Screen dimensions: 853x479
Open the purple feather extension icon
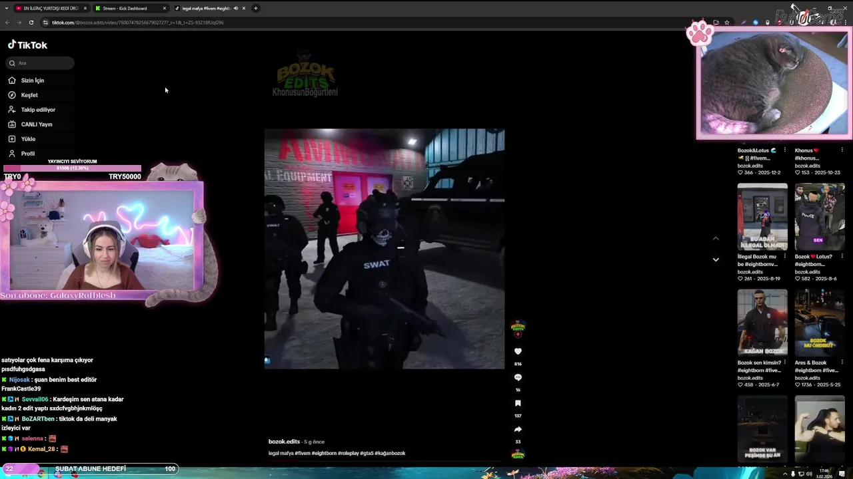click(744, 22)
